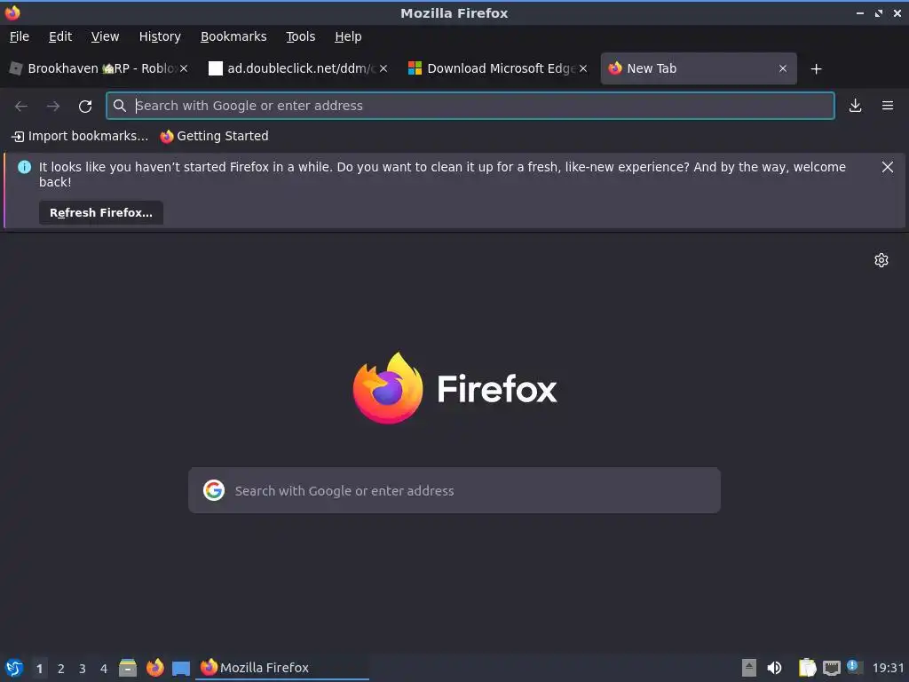Dismiss the refresh Firefox notification bar
The height and width of the screenshot is (682, 909).
click(x=887, y=167)
